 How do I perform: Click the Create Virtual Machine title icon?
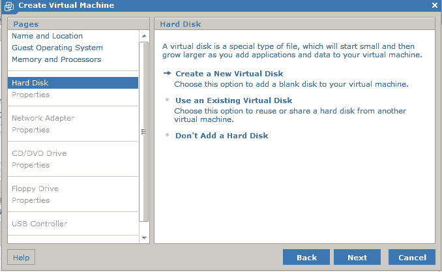[x=9, y=6]
